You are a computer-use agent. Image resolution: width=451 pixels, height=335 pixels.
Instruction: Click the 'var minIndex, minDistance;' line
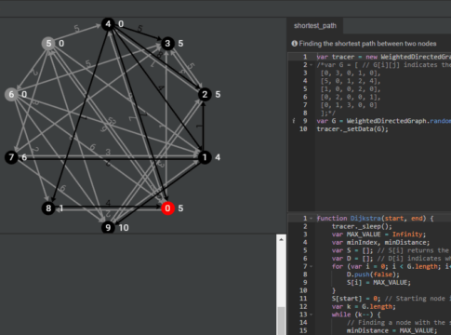coord(380,243)
